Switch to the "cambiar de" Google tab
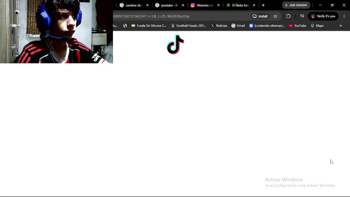The width and height of the screenshot is (350, 197). 134,5
